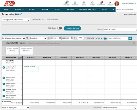137x110 pixels.
Task: Open the Marketplace icon
Action: 101,3
